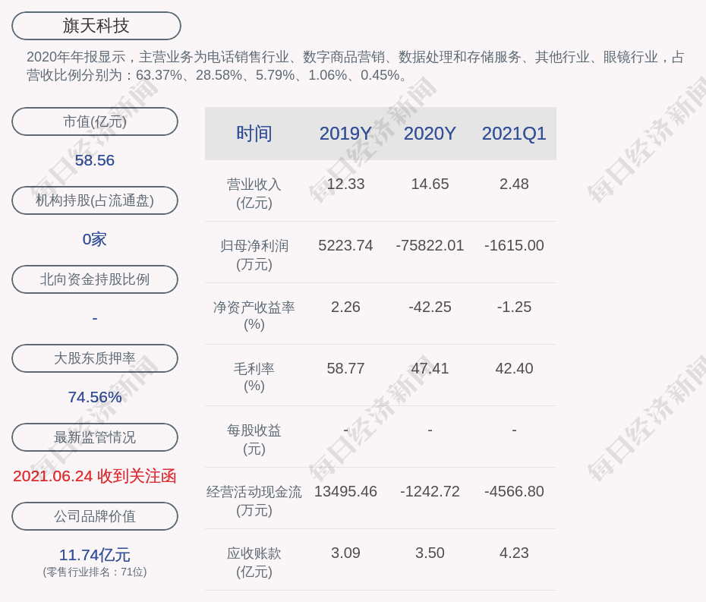This screenshot has width=706, height=602.
Task: Click the 旗天科技 company name pill
Action: pos(96,26)
